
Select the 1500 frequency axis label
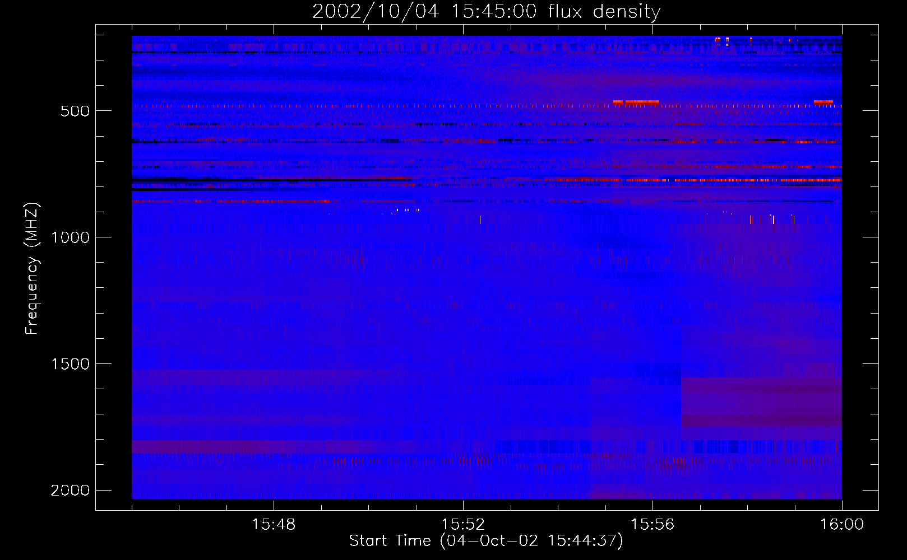[70, 364]
